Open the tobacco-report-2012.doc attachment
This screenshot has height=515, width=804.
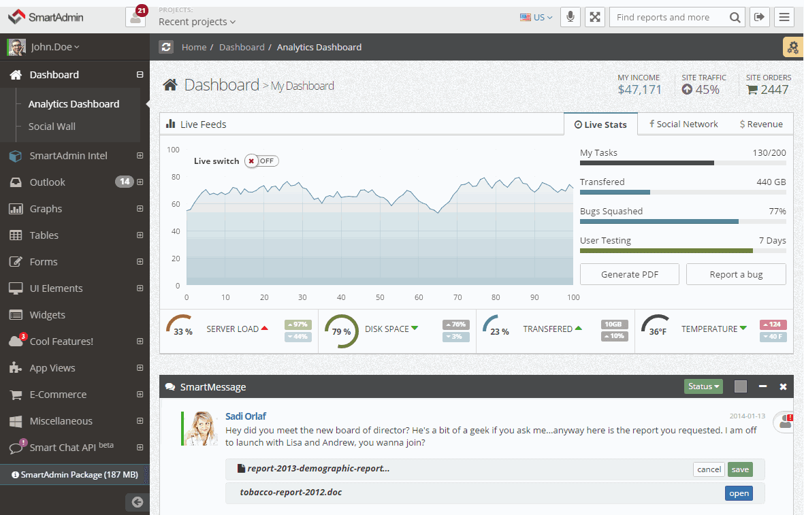pyautogui.click(x=739, y=493)
